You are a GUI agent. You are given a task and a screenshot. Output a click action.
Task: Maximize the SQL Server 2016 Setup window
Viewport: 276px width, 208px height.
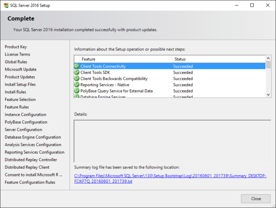pyautogui.click(x=252, y=5)
